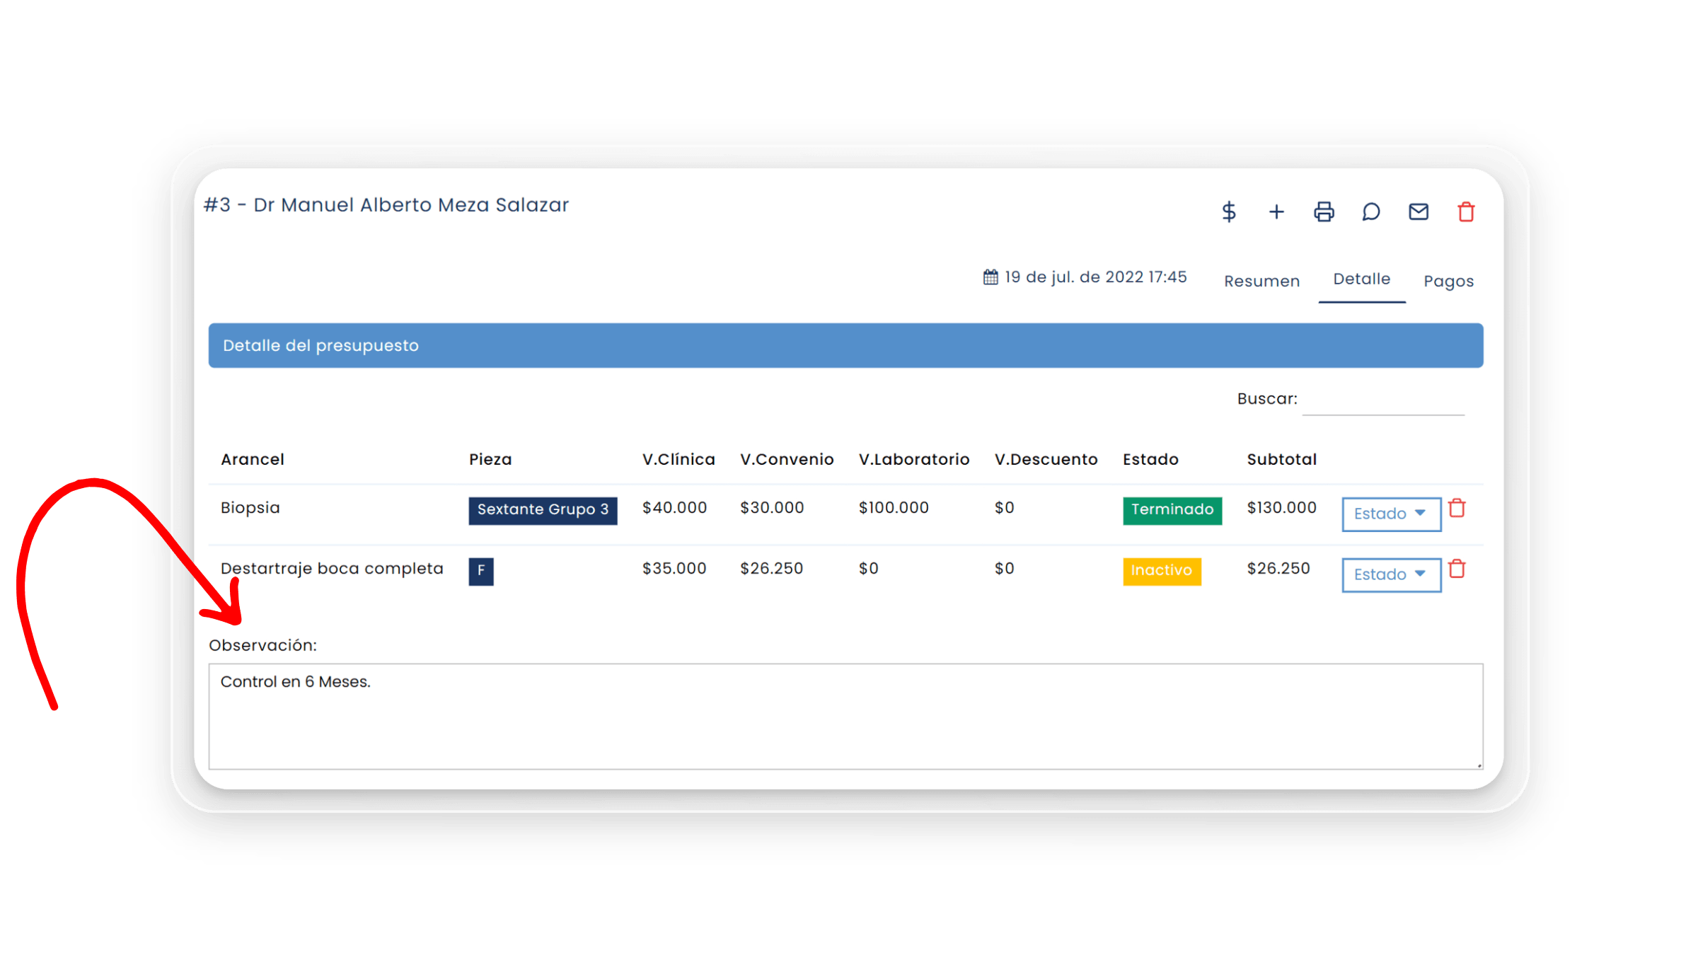The image size is (1698, 955).
Task: Click the Detalle del presupuesto header bar
Action: click(845, 345)
